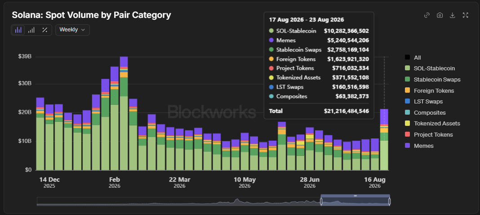The height and width of the screenshot is (215, 480).
Task: Toggle the percentage view icon
Action: 44,30
